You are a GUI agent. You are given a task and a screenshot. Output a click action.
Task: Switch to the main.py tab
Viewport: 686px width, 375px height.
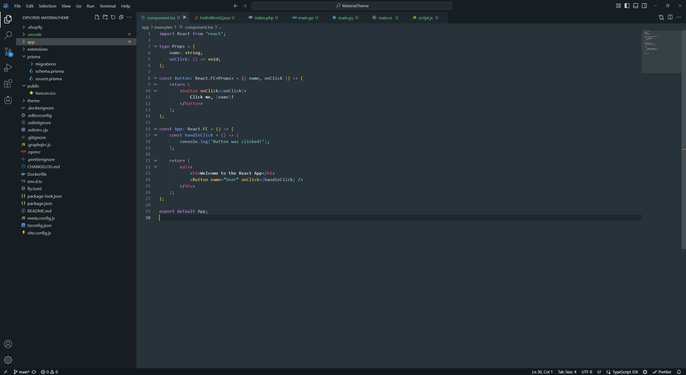tap(345, 18)
